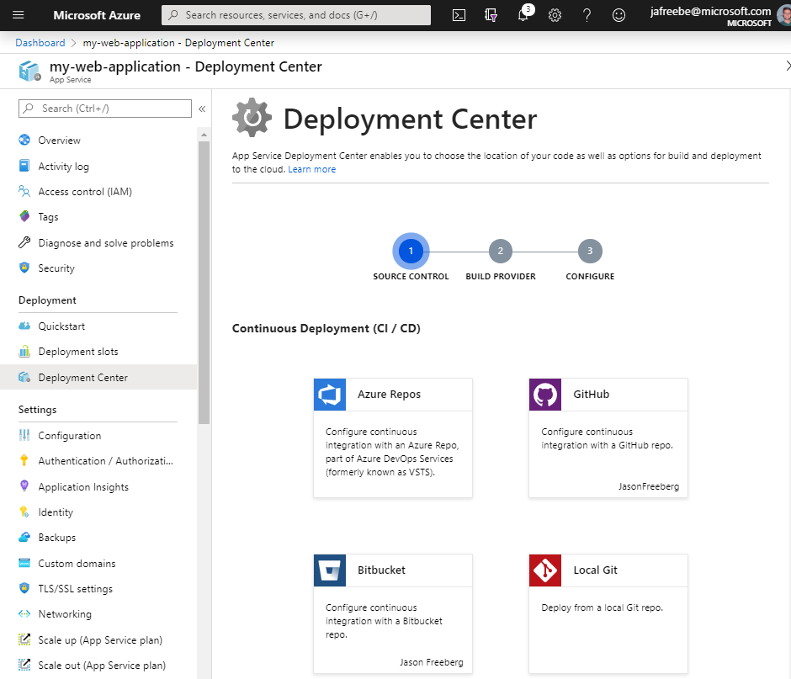This screenshot has width=791, height=679.
Task: Open portal settings gear
Action: tap(555, 14)
